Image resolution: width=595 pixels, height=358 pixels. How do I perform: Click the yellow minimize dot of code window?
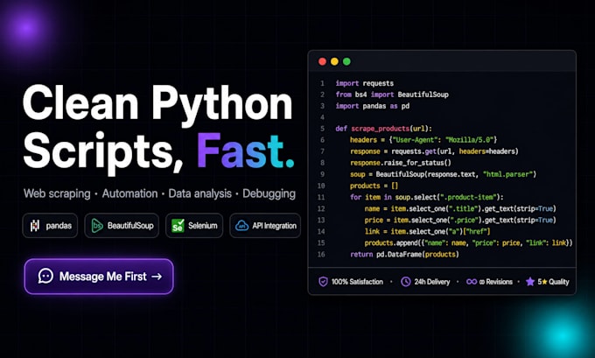click(334, 61)
